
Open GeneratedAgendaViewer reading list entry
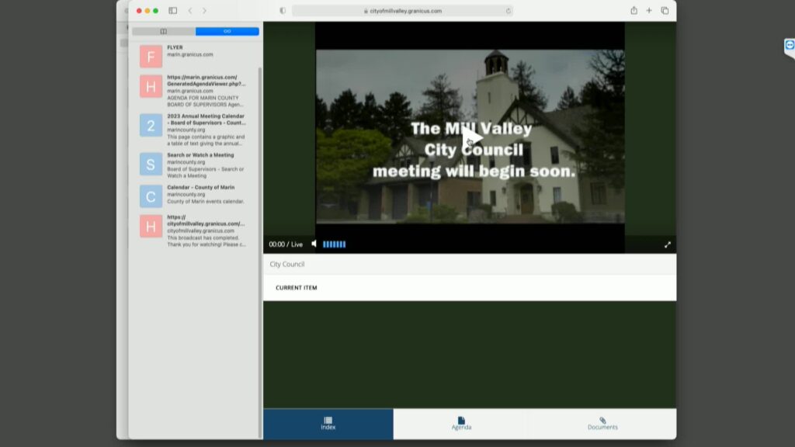tap(195, 92)
